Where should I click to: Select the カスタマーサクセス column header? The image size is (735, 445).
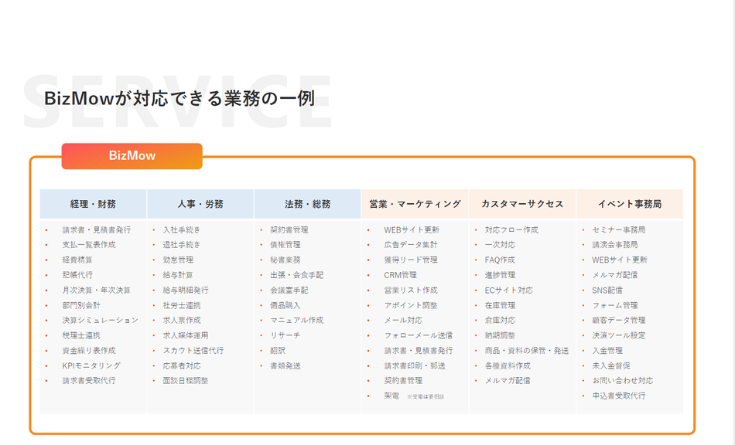pos(522,204)
